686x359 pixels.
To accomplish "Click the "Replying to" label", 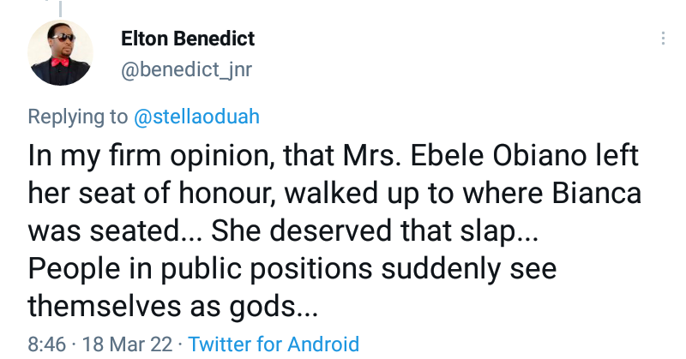I will tap(77, 116).
